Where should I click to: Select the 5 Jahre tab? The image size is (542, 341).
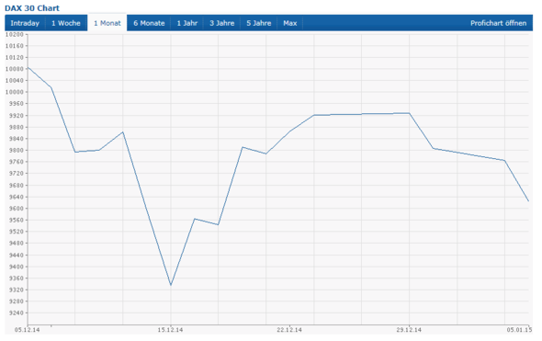[x=258, y=23]
